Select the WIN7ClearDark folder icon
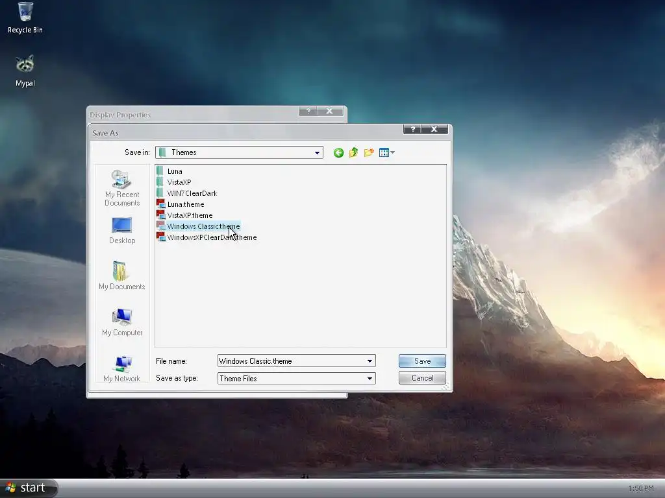Image resolution: width=665 pixels, height=498 pixels. point(160,193)
